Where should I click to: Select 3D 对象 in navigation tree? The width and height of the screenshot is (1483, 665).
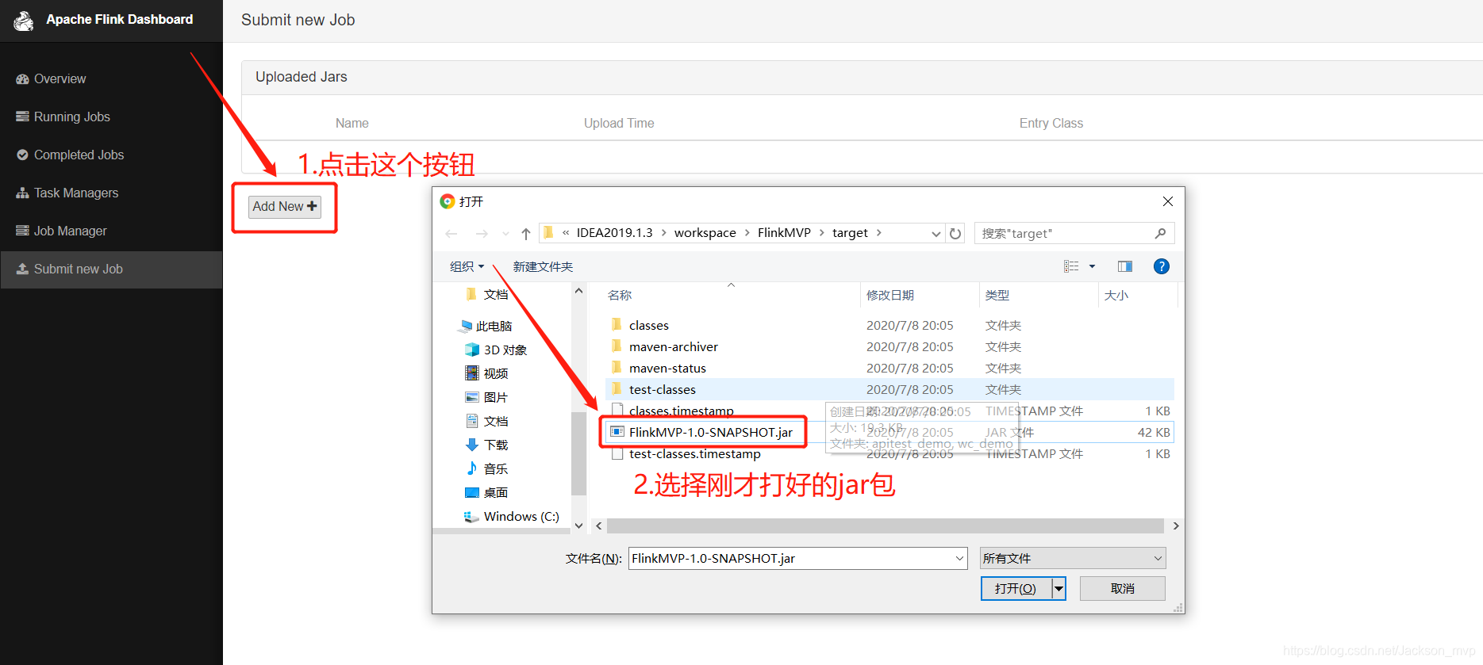[x=497, y=350]
